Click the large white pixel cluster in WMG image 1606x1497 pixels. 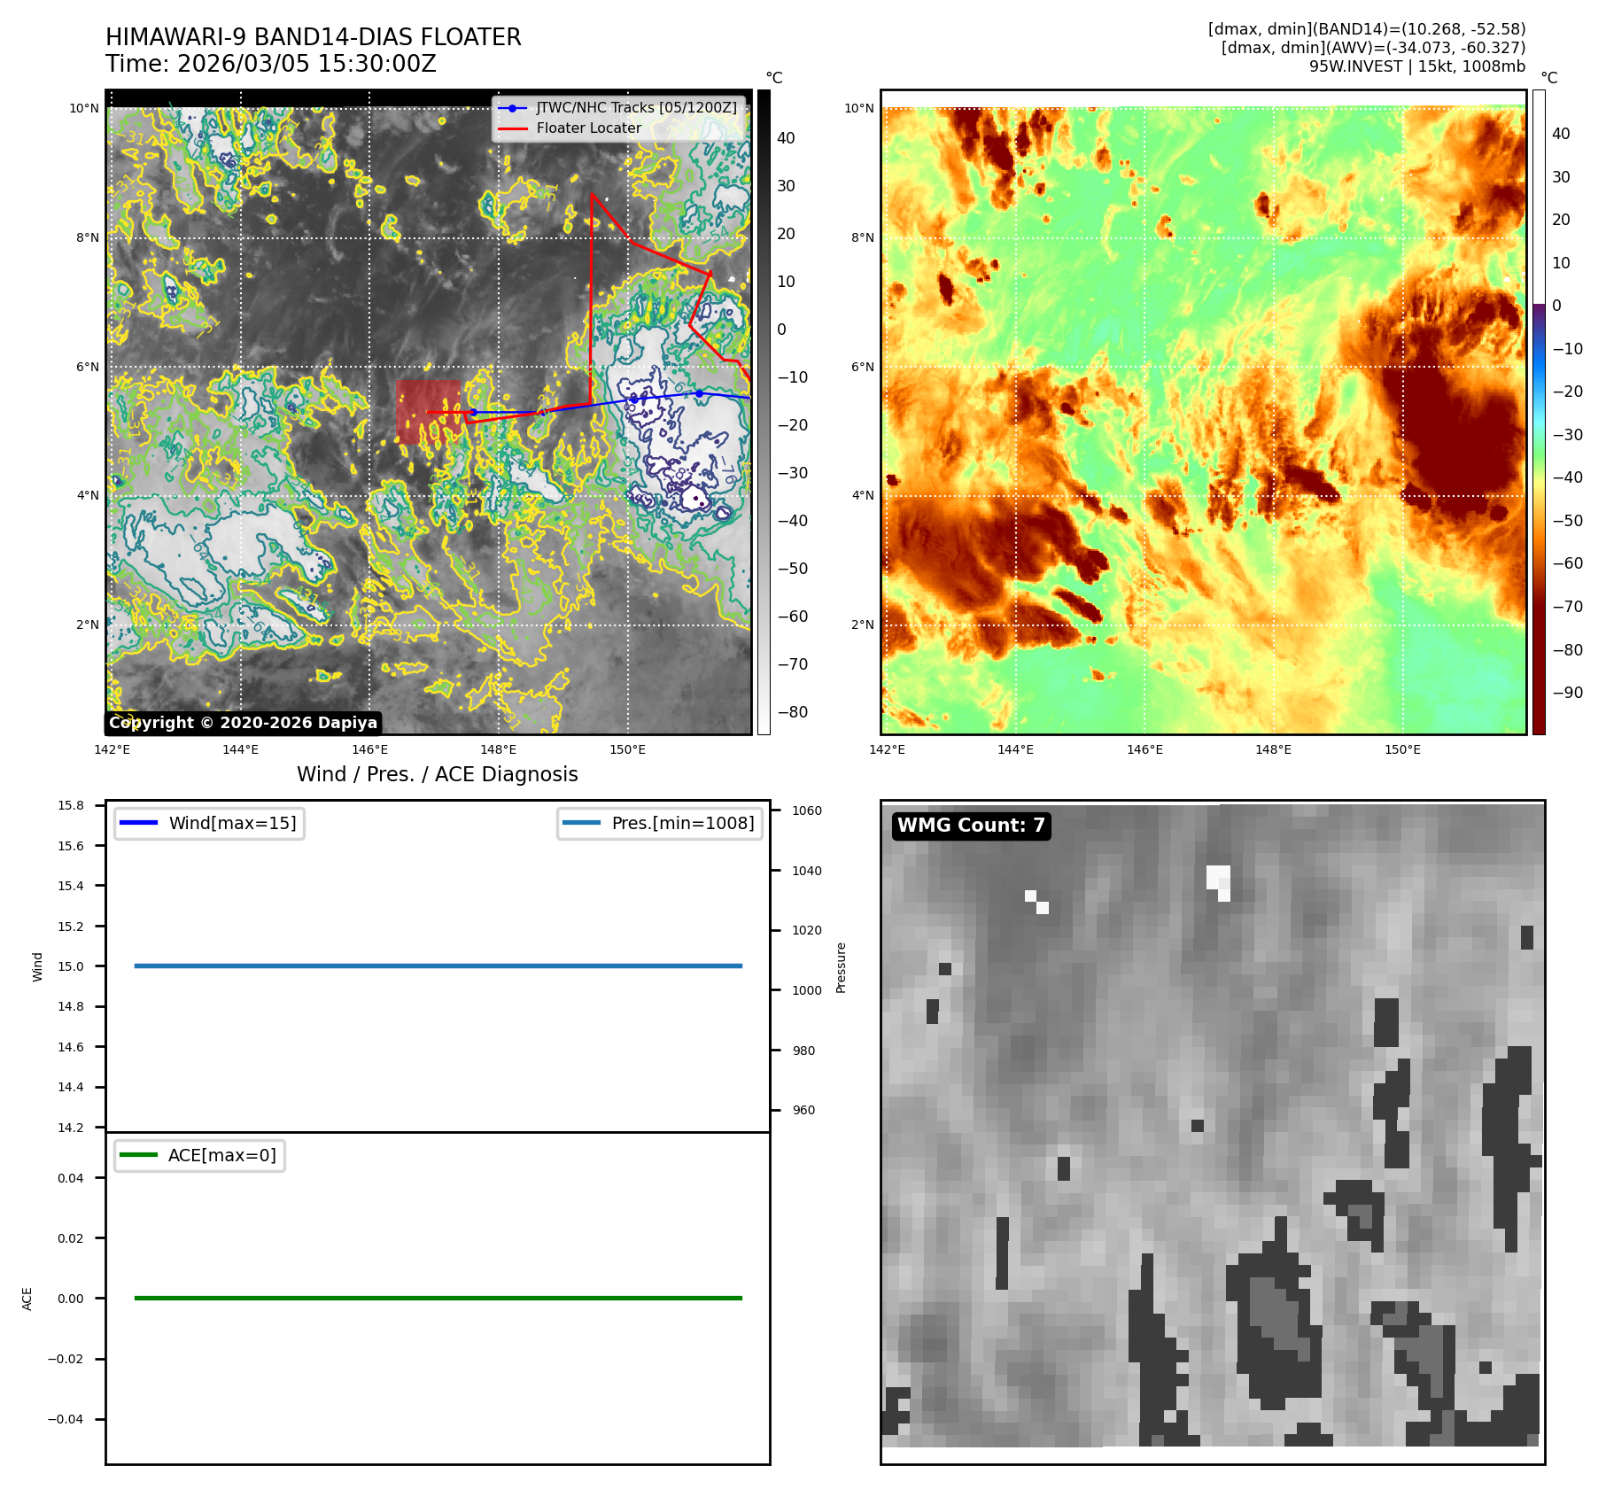coord(1218,880)
